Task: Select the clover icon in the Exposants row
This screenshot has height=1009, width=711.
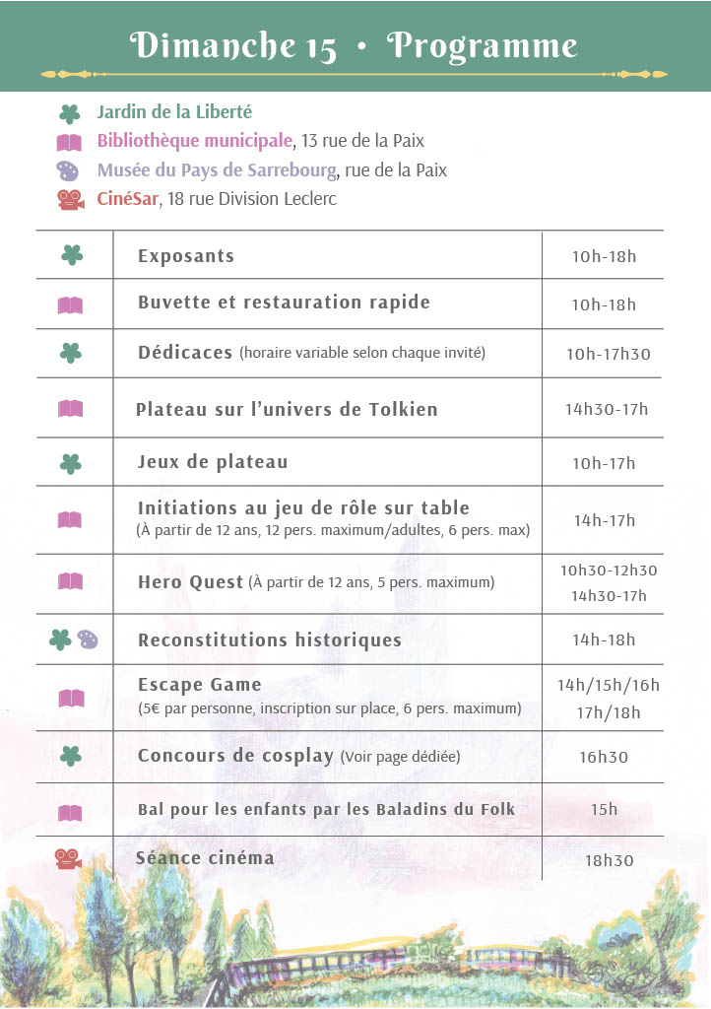Action: click(x=72, y=255)
